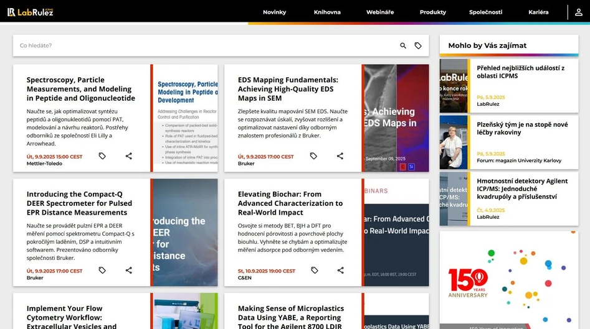Open 'Přehled nejbližších událostí z oblasti ICPMS' article

pos(521,72)
